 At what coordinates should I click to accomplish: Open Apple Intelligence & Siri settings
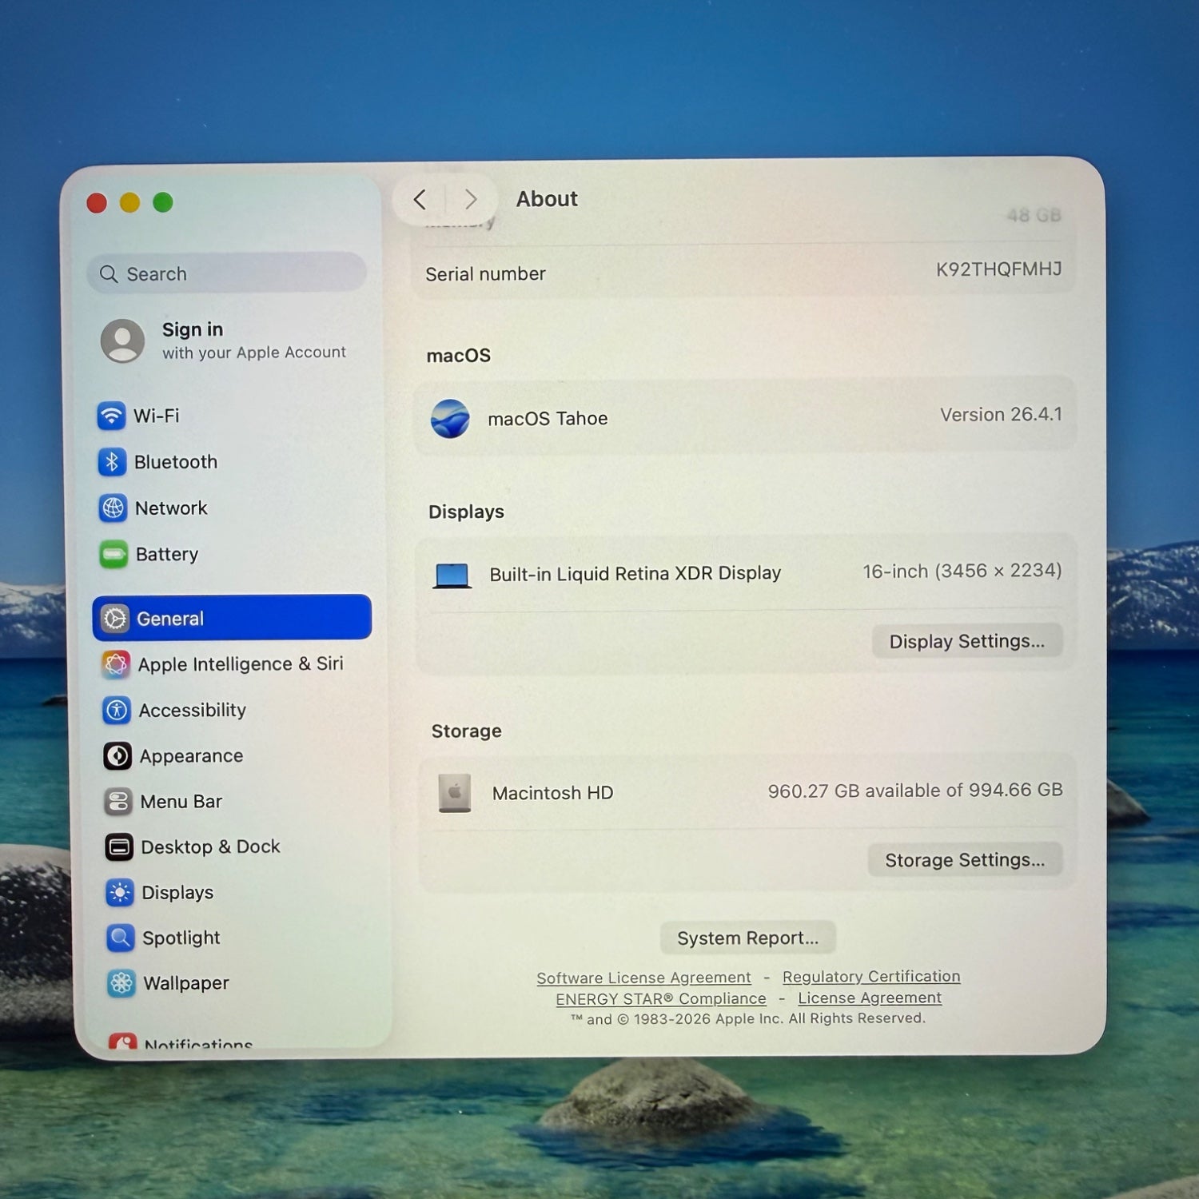coord(233,664)
